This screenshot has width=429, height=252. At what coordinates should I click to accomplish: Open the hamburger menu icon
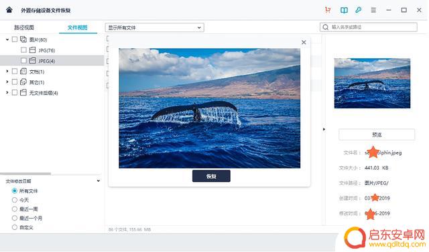pyautogui.click(x=373, y=10)
